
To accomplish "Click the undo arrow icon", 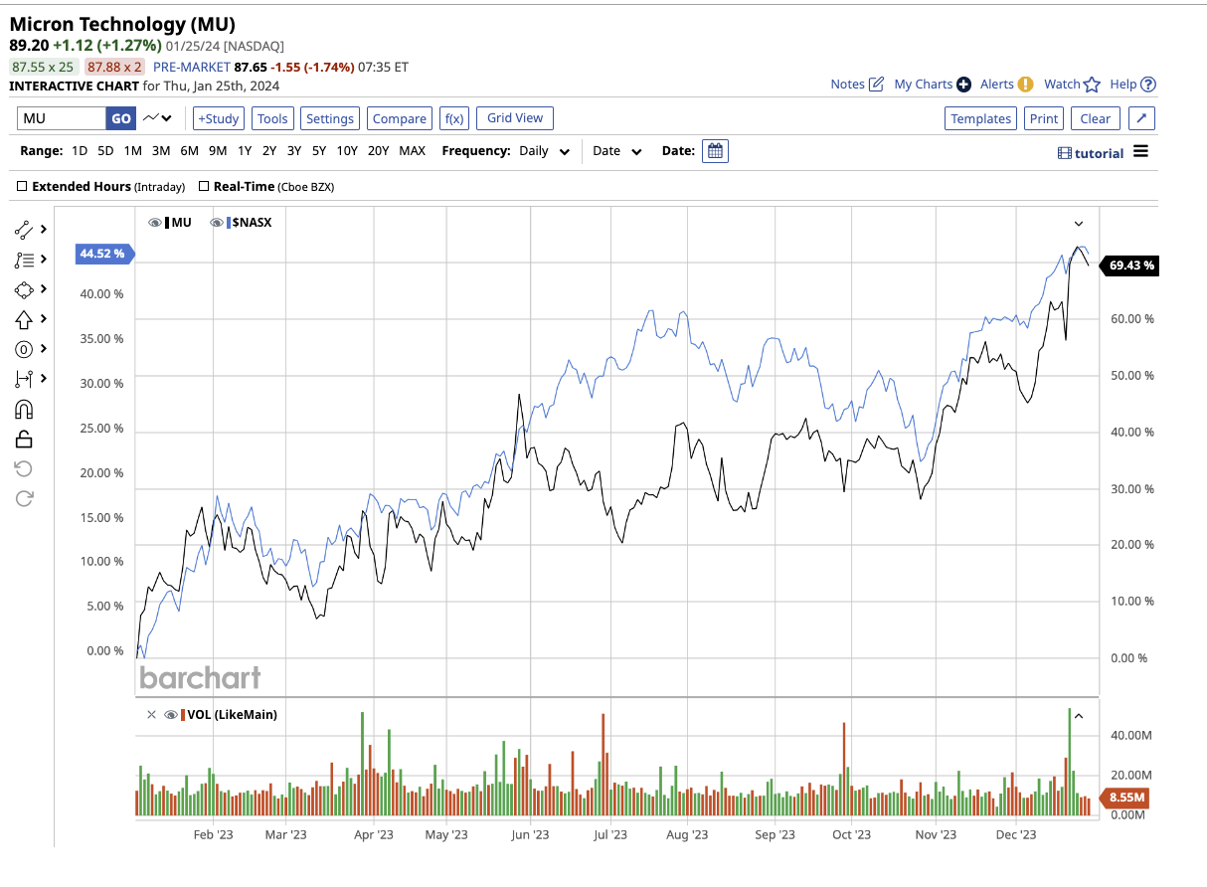I will coord(25,467).
